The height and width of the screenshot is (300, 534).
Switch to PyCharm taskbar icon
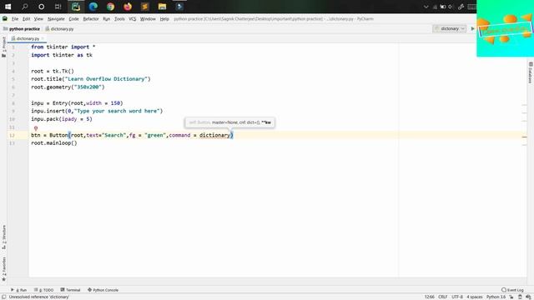click(76, 7)
